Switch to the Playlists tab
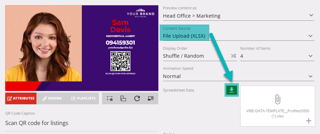This screenshot has width=320, height=134. point(83,98)
